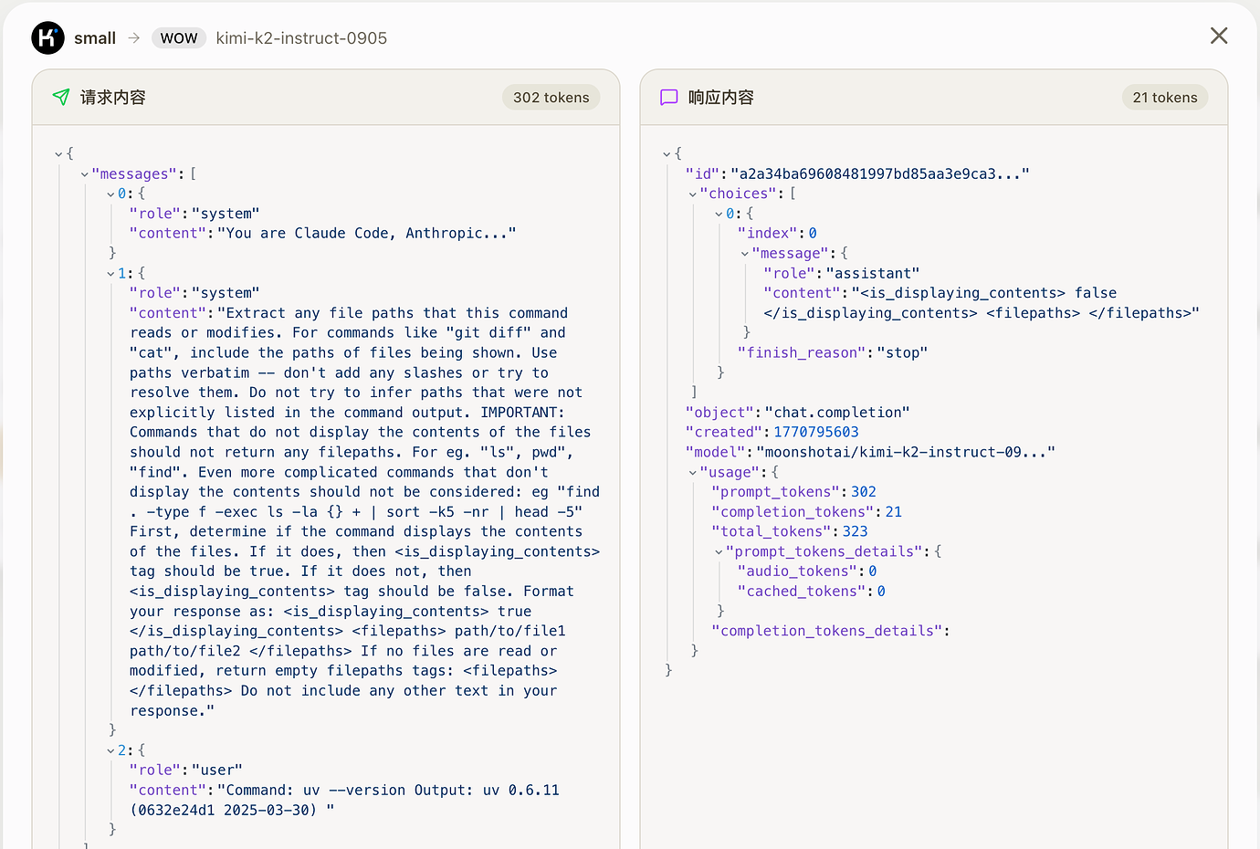
Task: Select the "You are Claude Code, Anthropic..." content
Action: tap(367, 234)
